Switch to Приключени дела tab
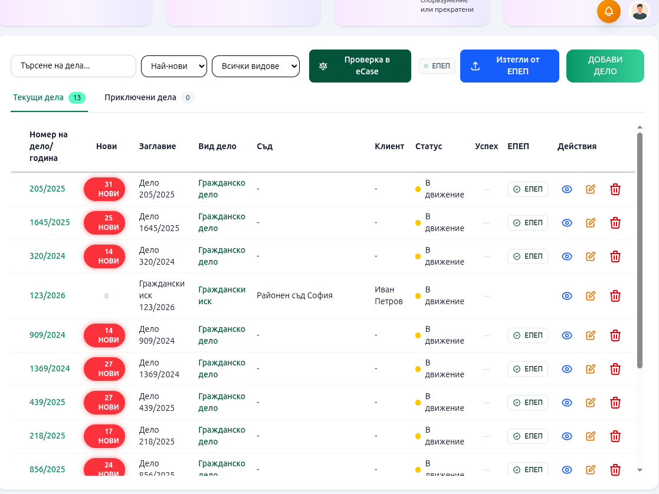The height and width of the screenshot is (494, 659). tap(149, 98)
